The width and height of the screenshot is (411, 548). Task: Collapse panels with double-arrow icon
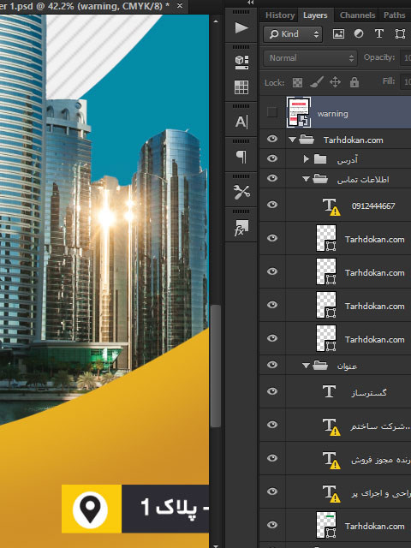point(251,3)
